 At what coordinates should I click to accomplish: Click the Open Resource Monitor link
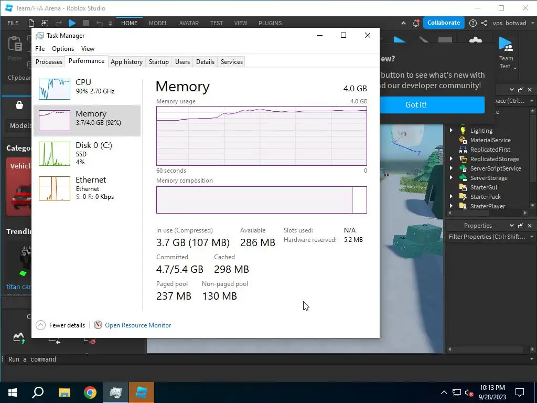coord(138,325)
